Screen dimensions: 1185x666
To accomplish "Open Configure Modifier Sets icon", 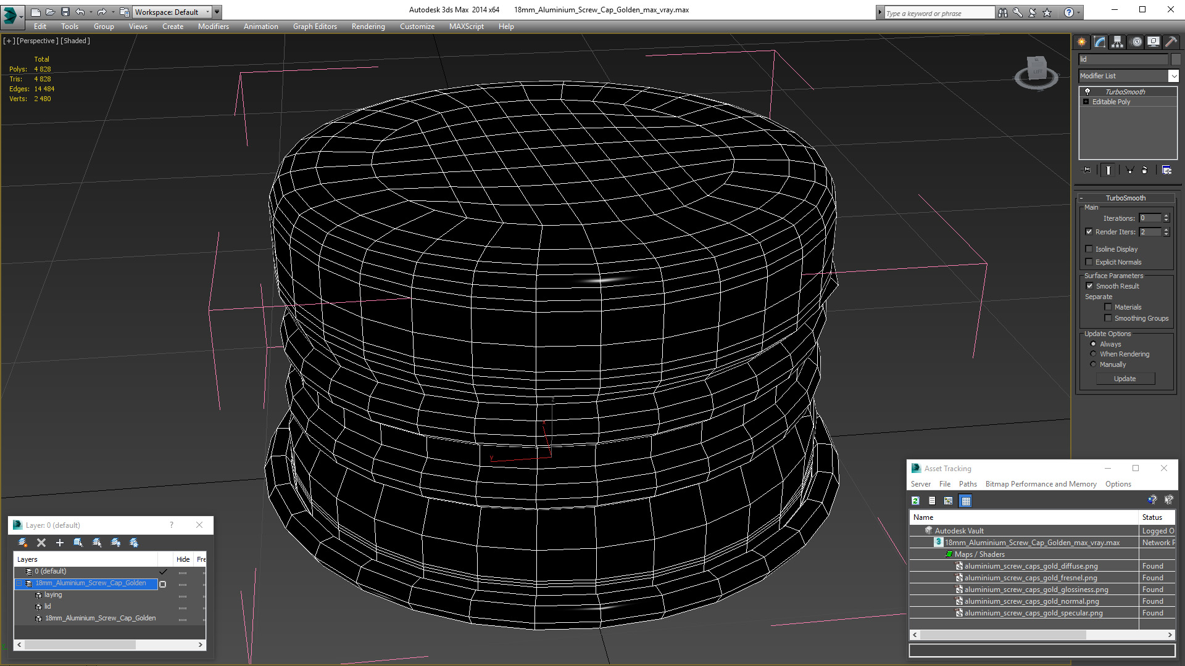I will [x=1166, y=170].
